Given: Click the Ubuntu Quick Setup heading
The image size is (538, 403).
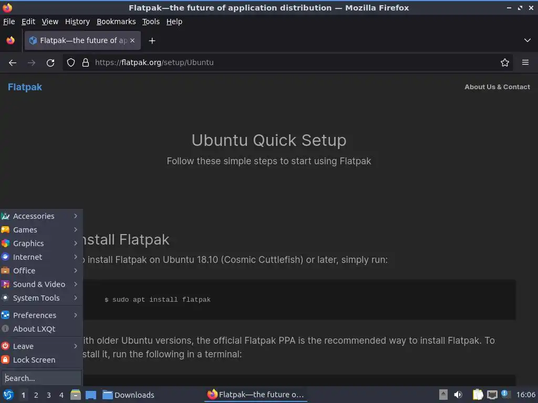Looking at the screenshot, I should pos(269,140).
